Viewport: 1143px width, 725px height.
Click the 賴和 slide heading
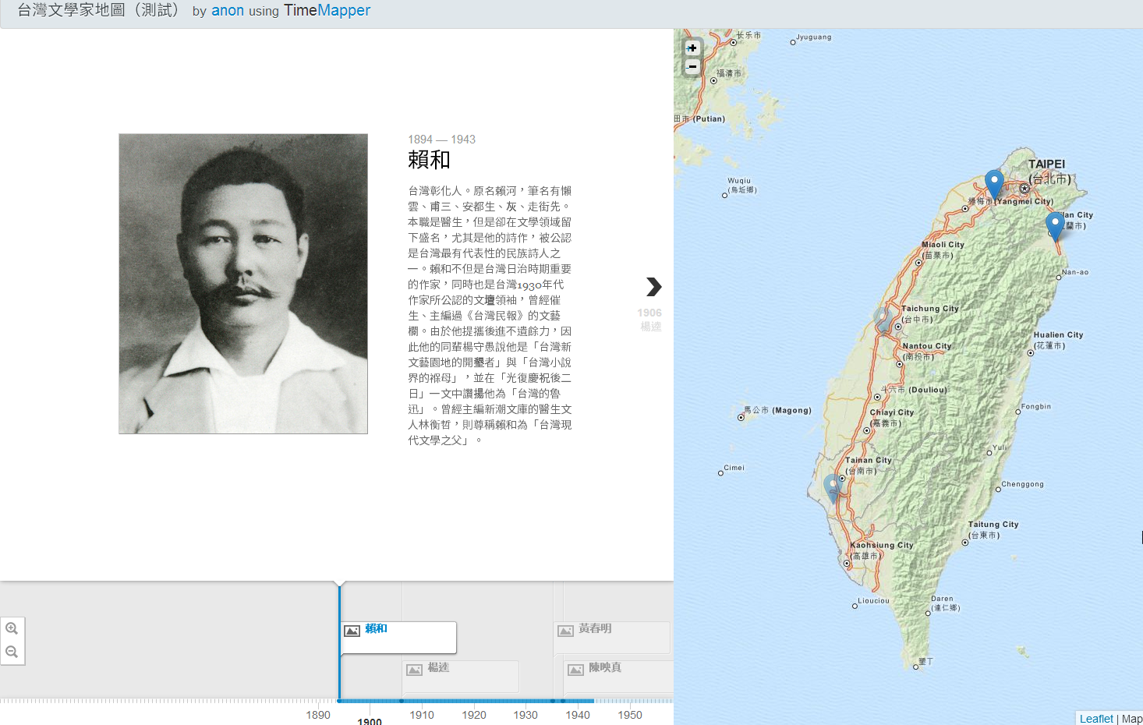[x=429, y=160]
